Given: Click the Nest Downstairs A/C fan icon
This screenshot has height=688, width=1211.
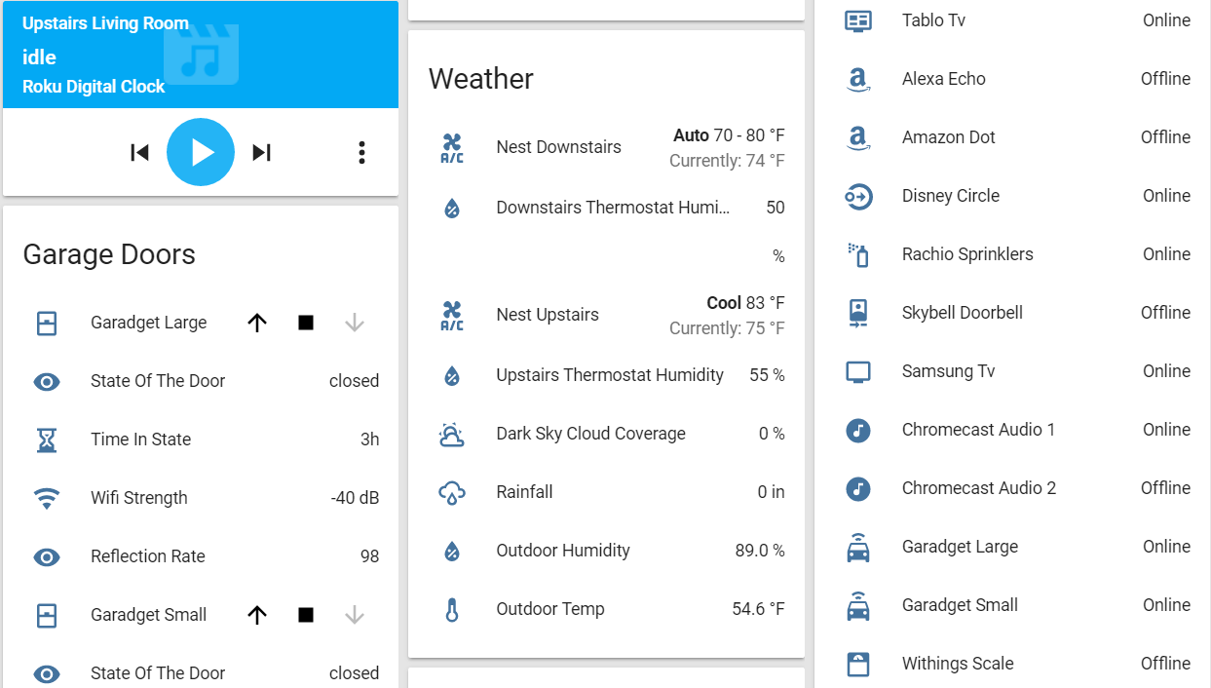Looking at the screenshot, I should pos(452,148).
